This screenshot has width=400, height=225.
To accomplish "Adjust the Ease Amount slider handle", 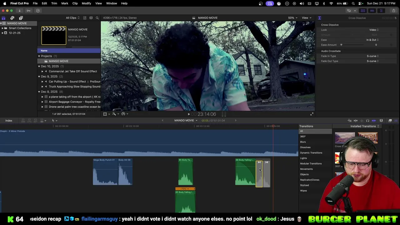I will (x=341, y=45).
